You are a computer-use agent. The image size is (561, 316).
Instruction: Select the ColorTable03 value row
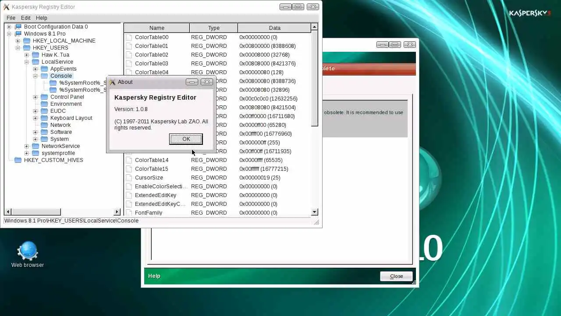pyautogui.click(x=217, y=64)
